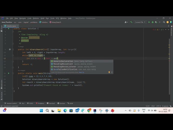Click the UTF-8 encoding status entry
173x130 pixels.
pyautogui.click(x=158, y=106)
